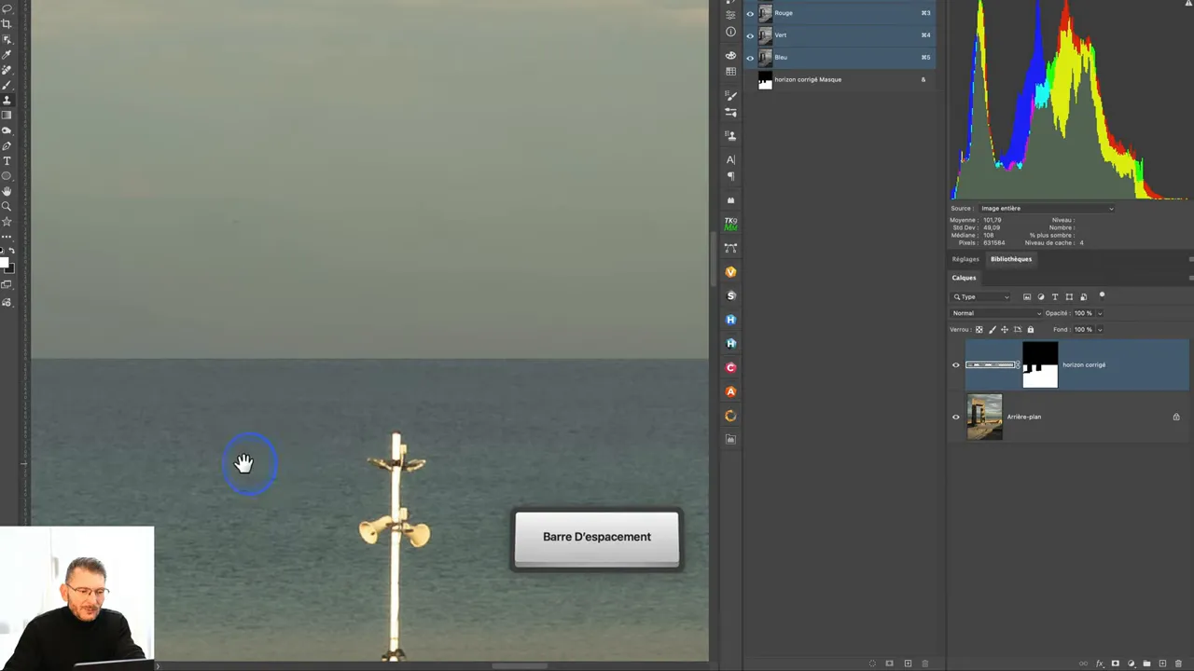Toggle visibility of Arrière-plan layer
1194x671 pixels.
pos(955,417)
